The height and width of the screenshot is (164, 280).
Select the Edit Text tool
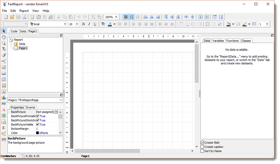pyautogui.click(x=4, y=49)
